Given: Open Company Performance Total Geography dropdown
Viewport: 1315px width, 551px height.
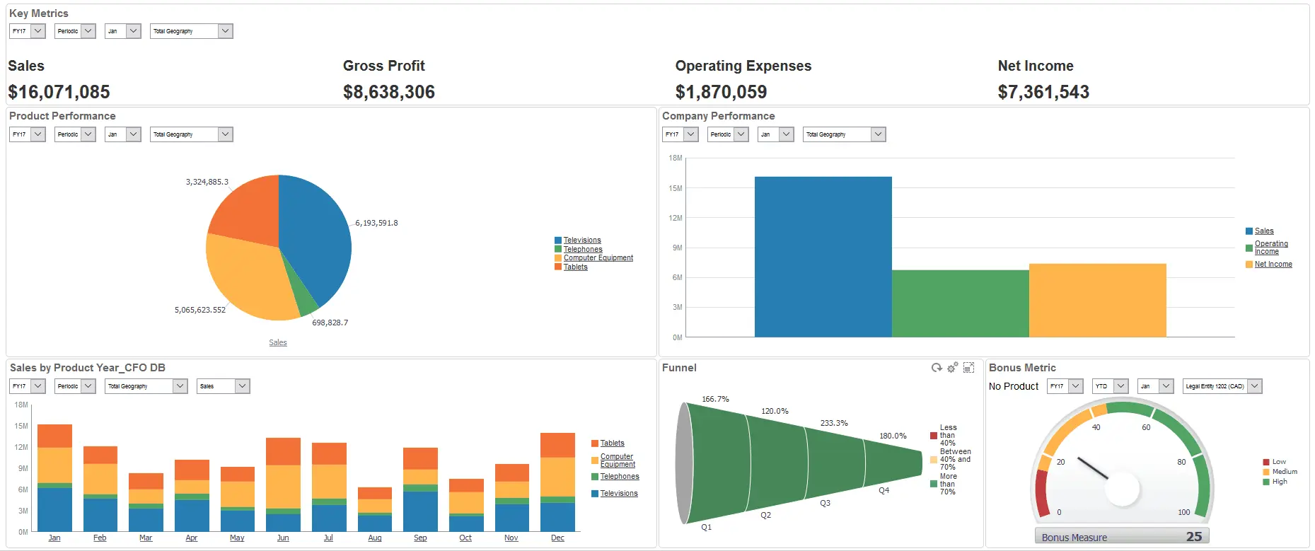Looking at the screenshot, I should [x=845, y=134].
